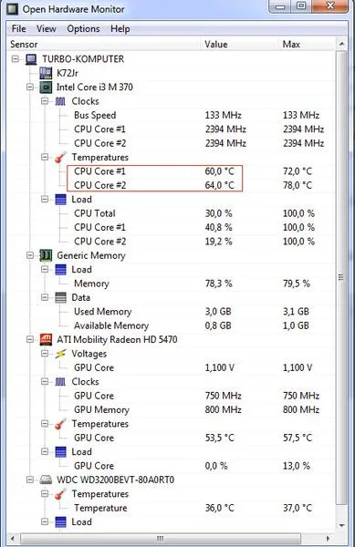Collapse the memory Data group

(45, 297)
